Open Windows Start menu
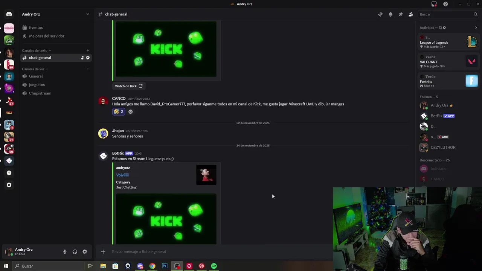482x271 pixels. point(6,266)
